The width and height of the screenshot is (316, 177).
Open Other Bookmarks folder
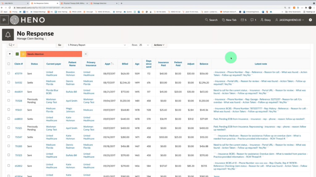coord(293,12)
